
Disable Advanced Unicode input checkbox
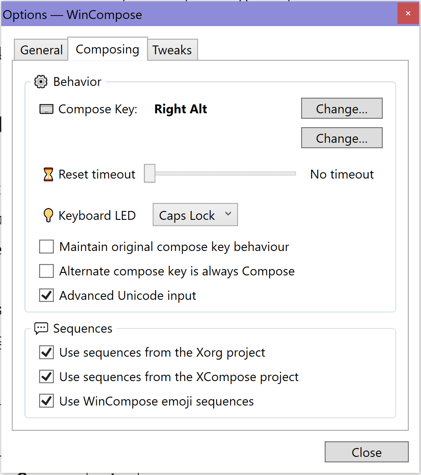[46, 296]
